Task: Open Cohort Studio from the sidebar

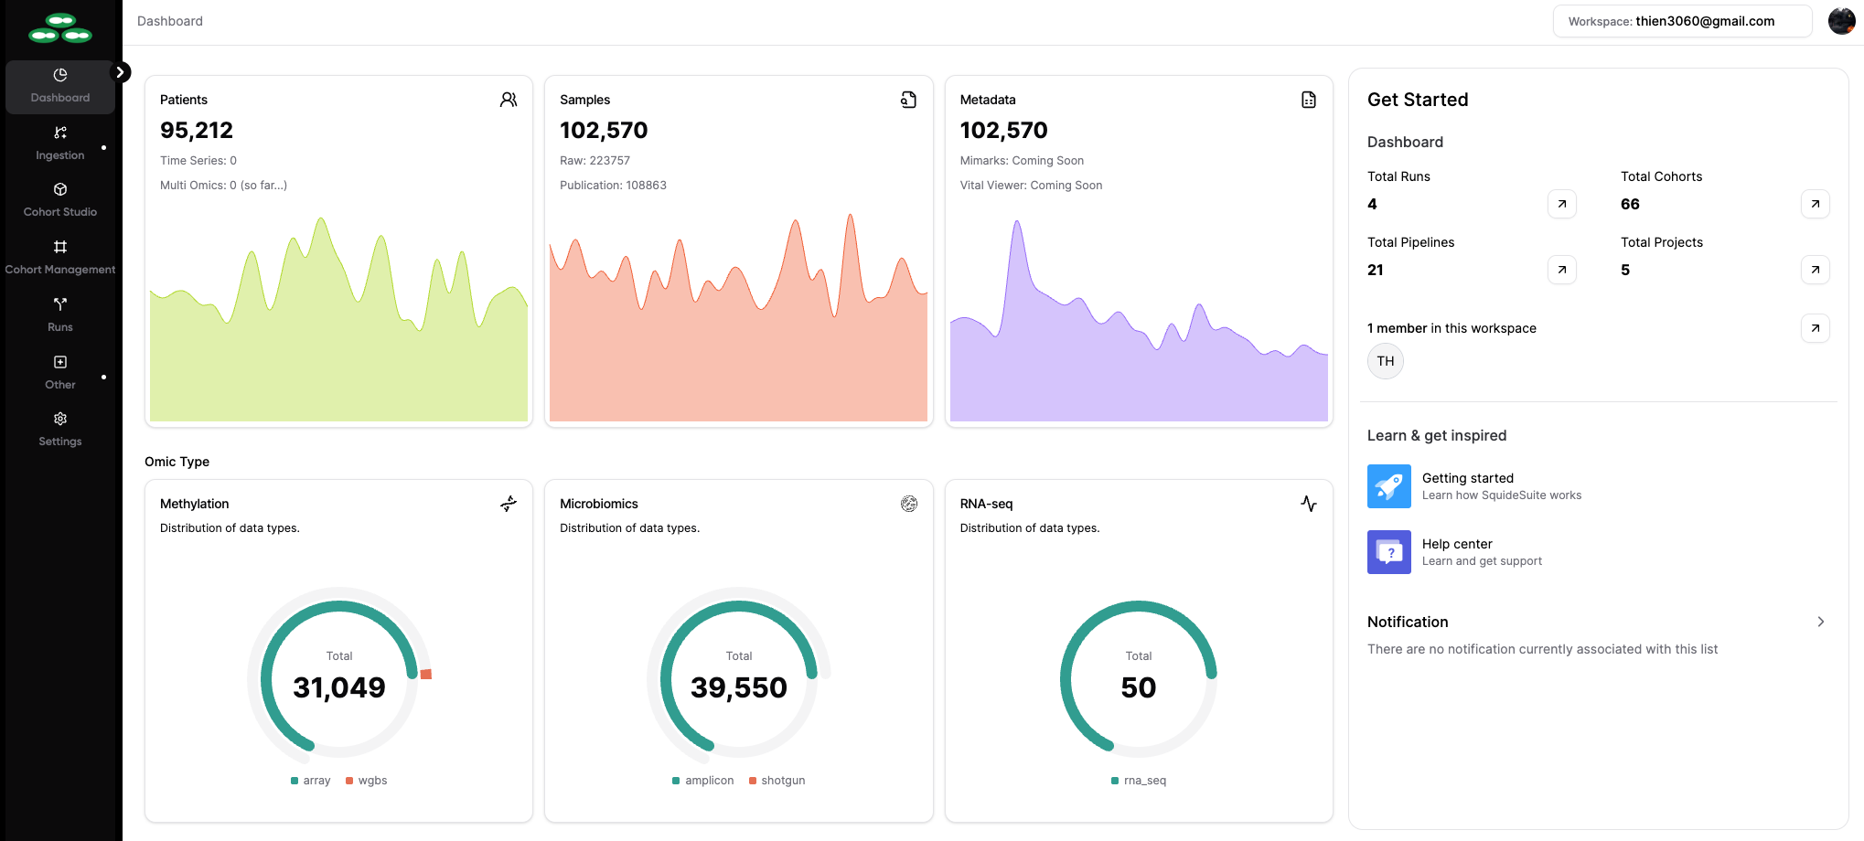Action: (x=59, y=189)
